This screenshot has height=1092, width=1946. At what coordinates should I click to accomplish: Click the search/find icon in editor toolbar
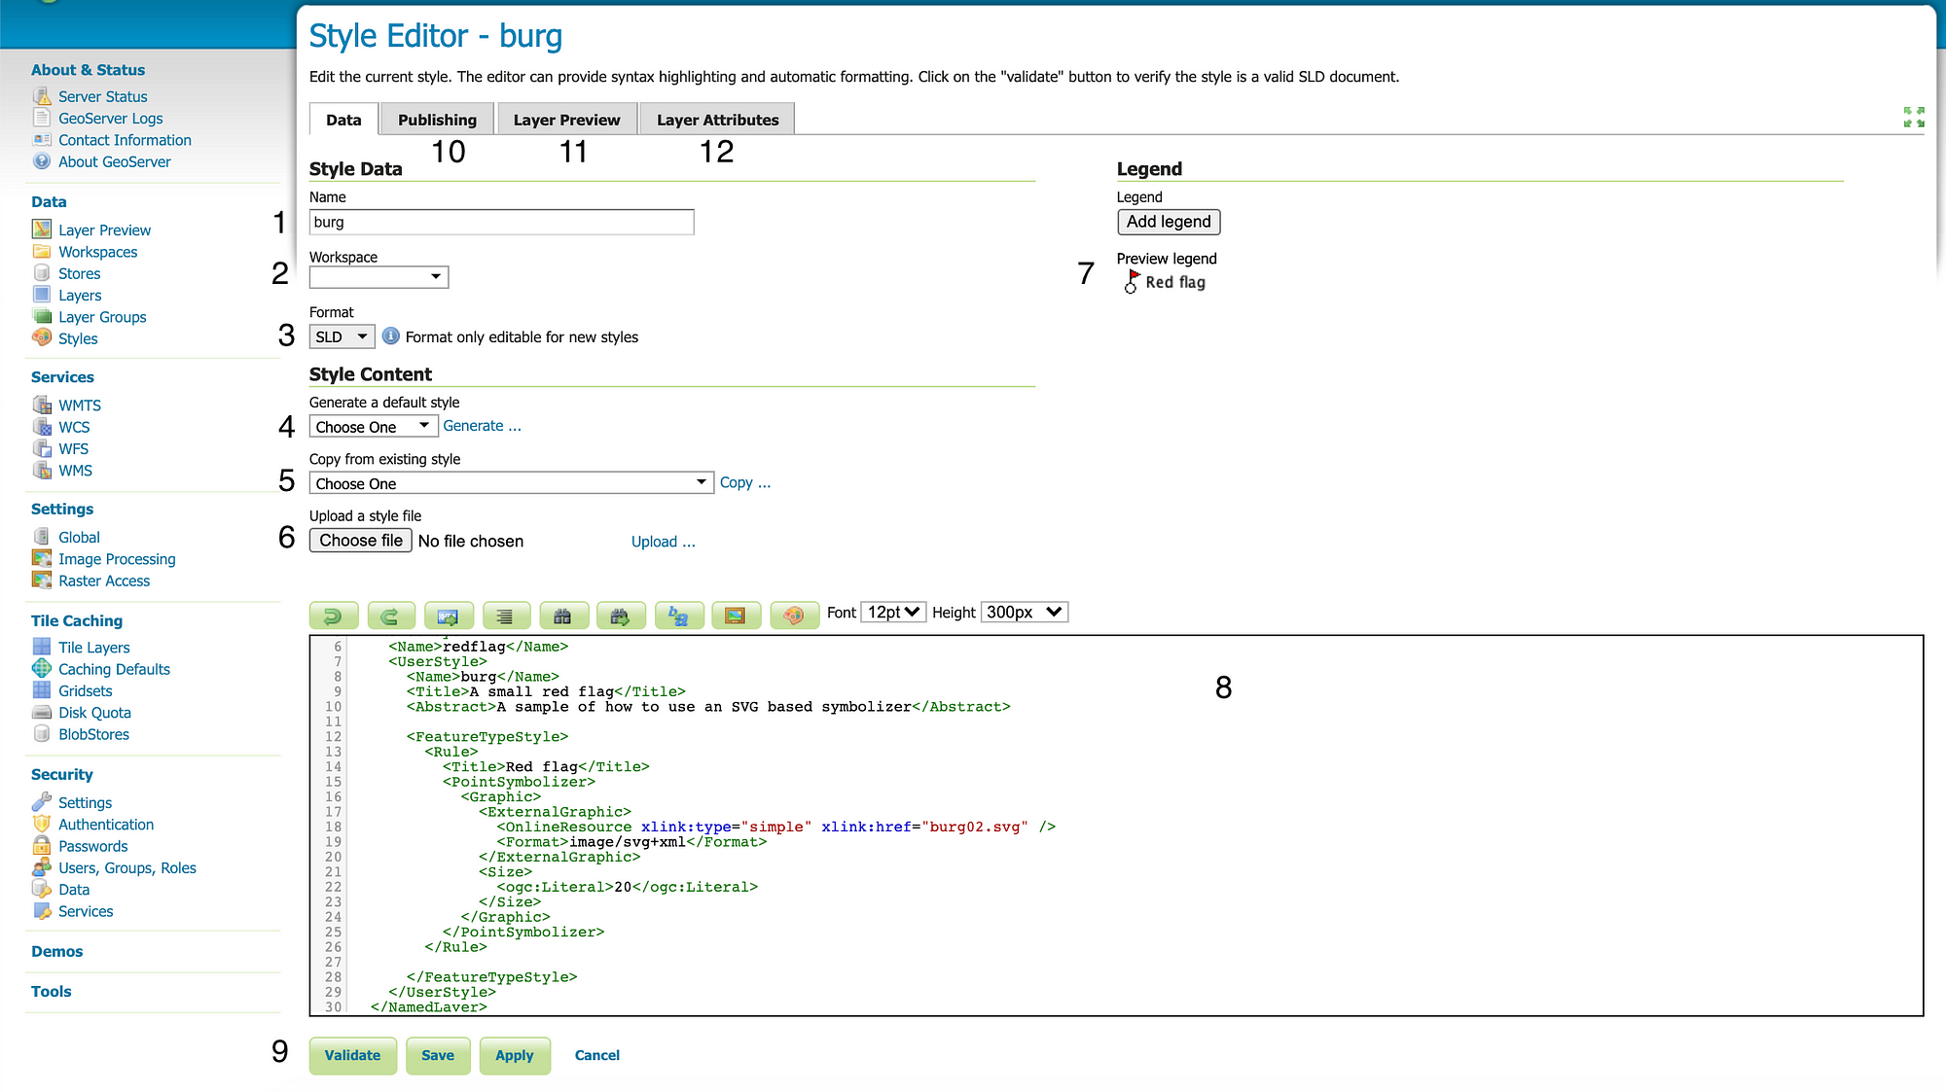click(x=562, y=613)
